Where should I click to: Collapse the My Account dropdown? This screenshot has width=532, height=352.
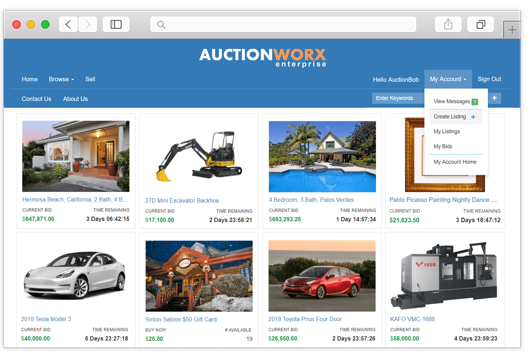[x=448, y=79]
